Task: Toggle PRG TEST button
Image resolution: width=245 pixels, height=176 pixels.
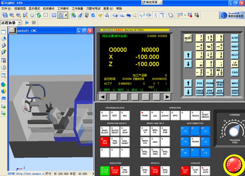Action: click(x=115, y=142)
